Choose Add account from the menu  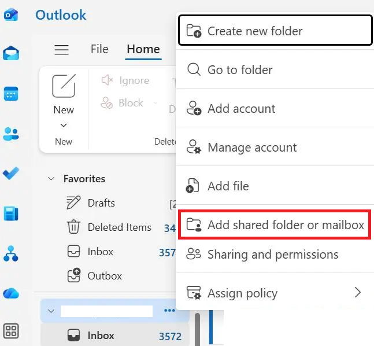(275, 108)
